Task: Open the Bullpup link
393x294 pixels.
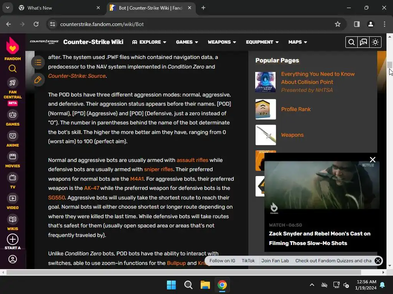Action: tap(176, 263)
